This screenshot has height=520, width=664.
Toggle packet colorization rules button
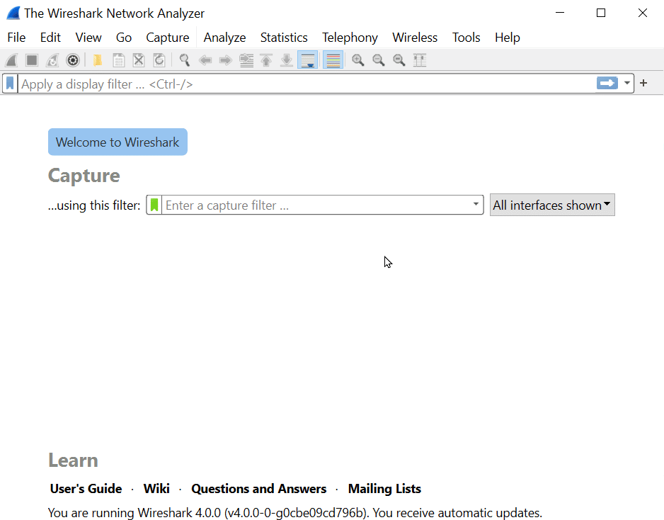coord(333,60)
